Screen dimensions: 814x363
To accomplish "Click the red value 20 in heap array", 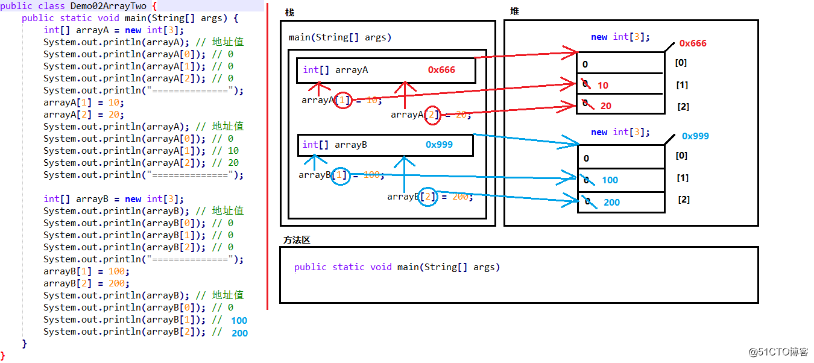I will [605, 106].
